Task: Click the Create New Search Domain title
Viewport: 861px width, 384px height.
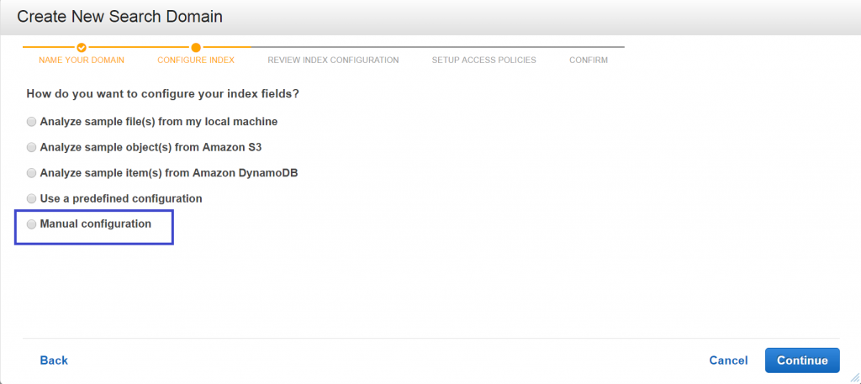Action: [119, 16]
